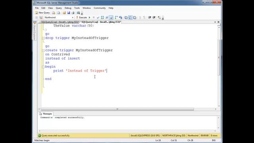The height and width of the screenshot is (143, 254).
Task: Click the Connect icon on SQL toolbar
Action: [x=37, y=17]
